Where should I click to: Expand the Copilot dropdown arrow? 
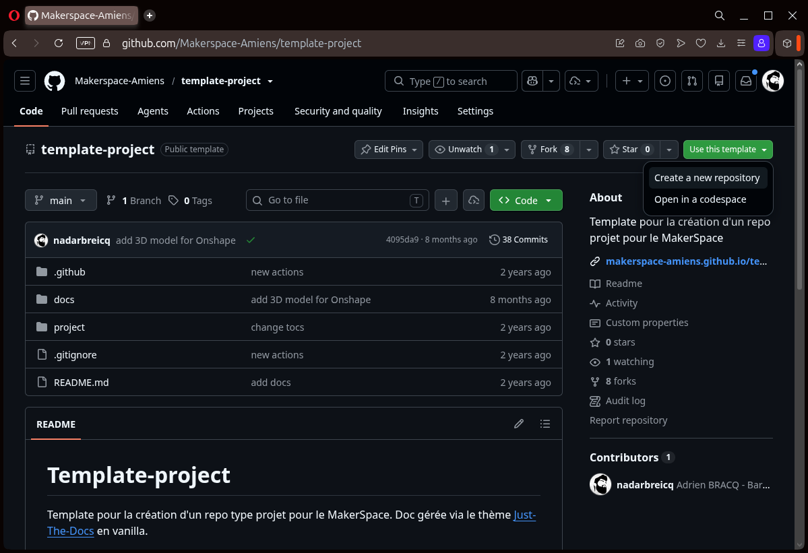point(551,81)
